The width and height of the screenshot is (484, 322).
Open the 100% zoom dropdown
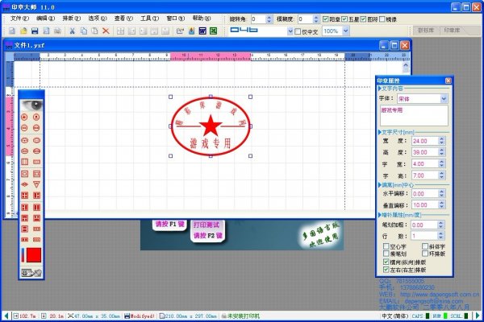tap(346, 31)
